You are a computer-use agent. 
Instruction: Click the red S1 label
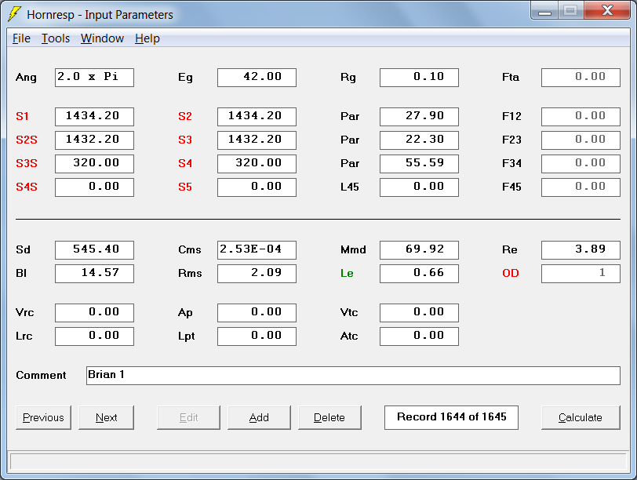22,117
